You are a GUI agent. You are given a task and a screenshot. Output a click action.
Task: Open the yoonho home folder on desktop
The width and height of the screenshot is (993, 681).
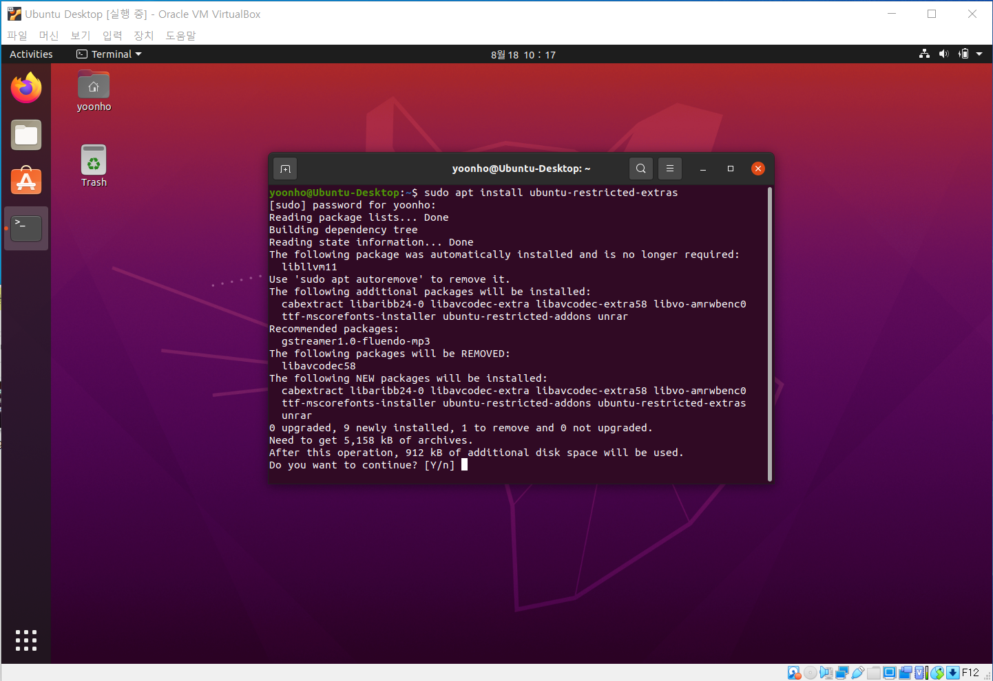pos(94,91)
